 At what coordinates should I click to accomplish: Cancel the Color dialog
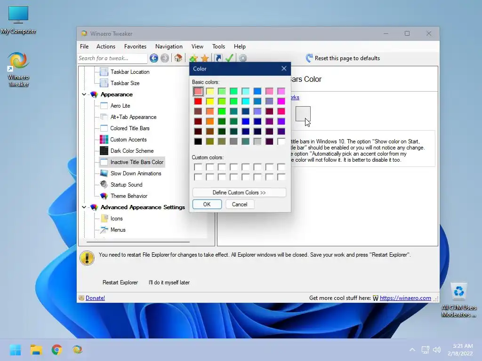click(x=240, y=204)
